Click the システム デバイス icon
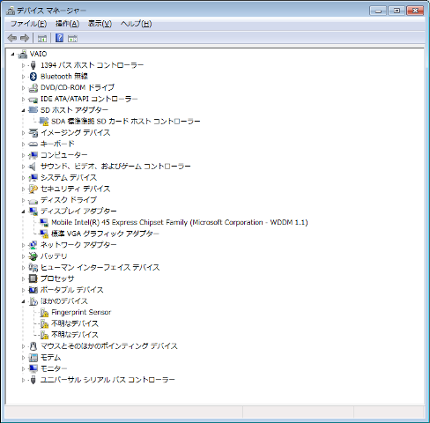This screenshot has width=430, height=423. [33, 177]
